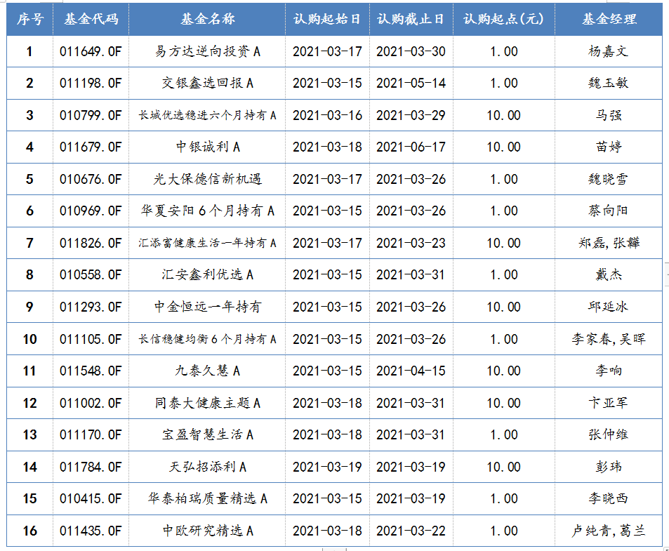
Task: Select the cell 长信稳健均衡6个月持有A
Action: point(207,340)
